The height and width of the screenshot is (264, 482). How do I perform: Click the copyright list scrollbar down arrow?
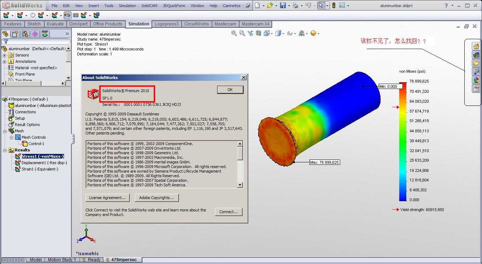[240, 185]
